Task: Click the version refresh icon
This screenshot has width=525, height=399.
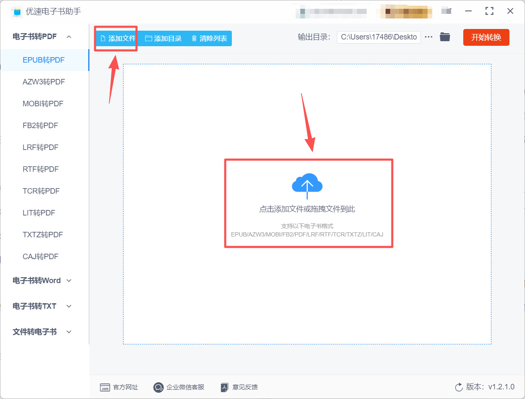Action: (x=459, y=387)
